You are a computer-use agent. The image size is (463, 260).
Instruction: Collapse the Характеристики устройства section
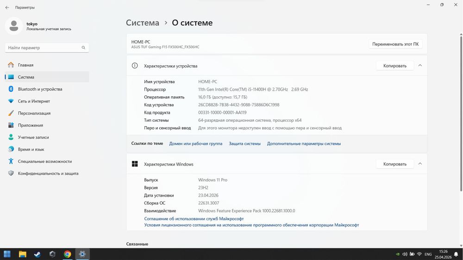(420, 66)
